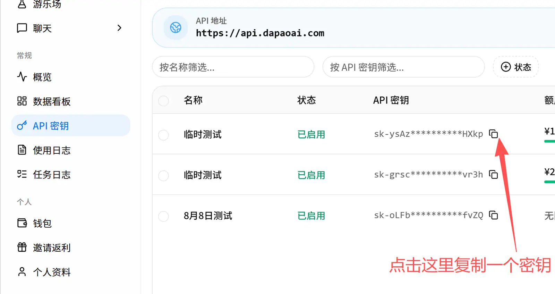
Task: Click the masked key sk-ysAz**********HXkp
Action: [428, 134]
